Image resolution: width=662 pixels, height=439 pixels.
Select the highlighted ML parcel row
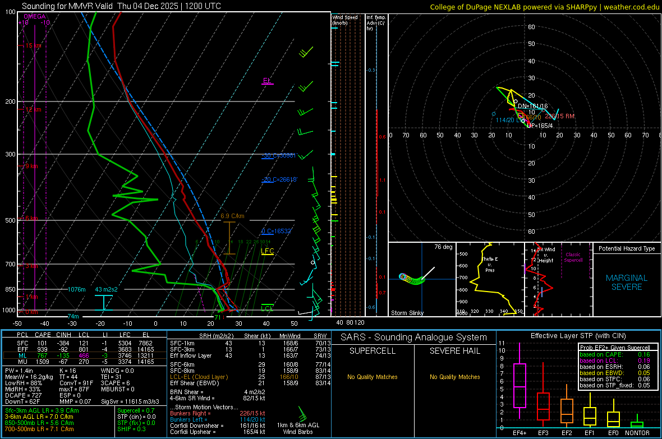[x=85, y=355]
